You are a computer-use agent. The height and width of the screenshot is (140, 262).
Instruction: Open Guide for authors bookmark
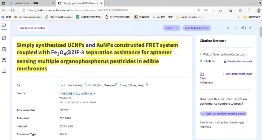(190, 17)
